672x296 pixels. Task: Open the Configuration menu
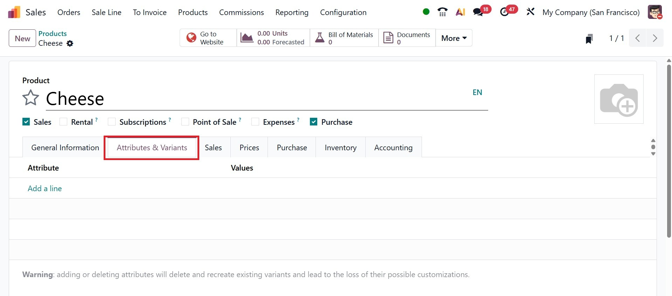[x=343, y=12]
